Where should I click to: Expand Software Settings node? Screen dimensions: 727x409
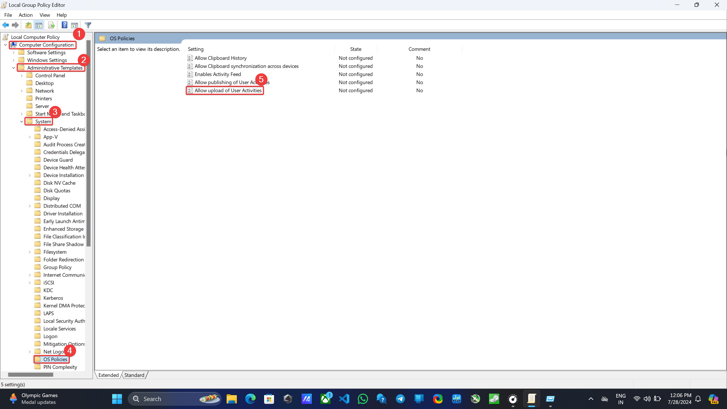click(x=14, y=53)
